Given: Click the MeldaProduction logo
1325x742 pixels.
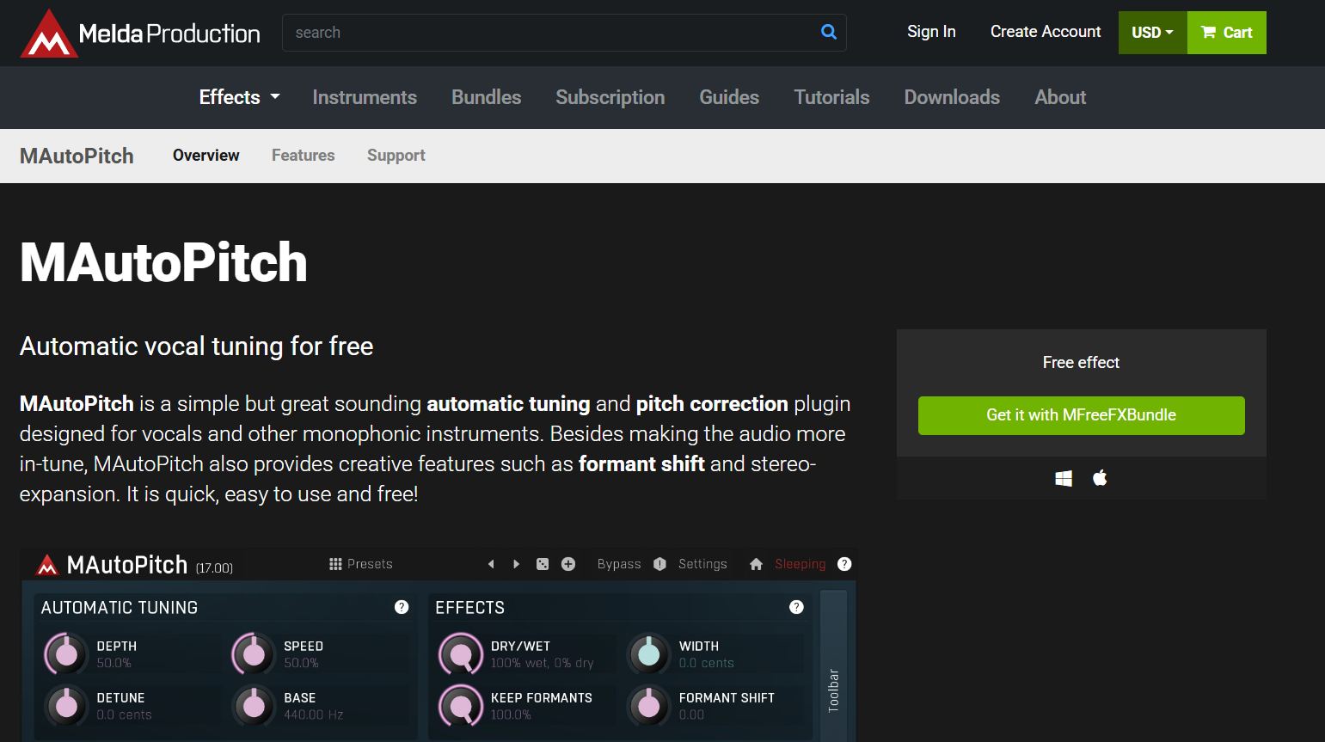Looking at the screenshot, I should tap(140, 34).
